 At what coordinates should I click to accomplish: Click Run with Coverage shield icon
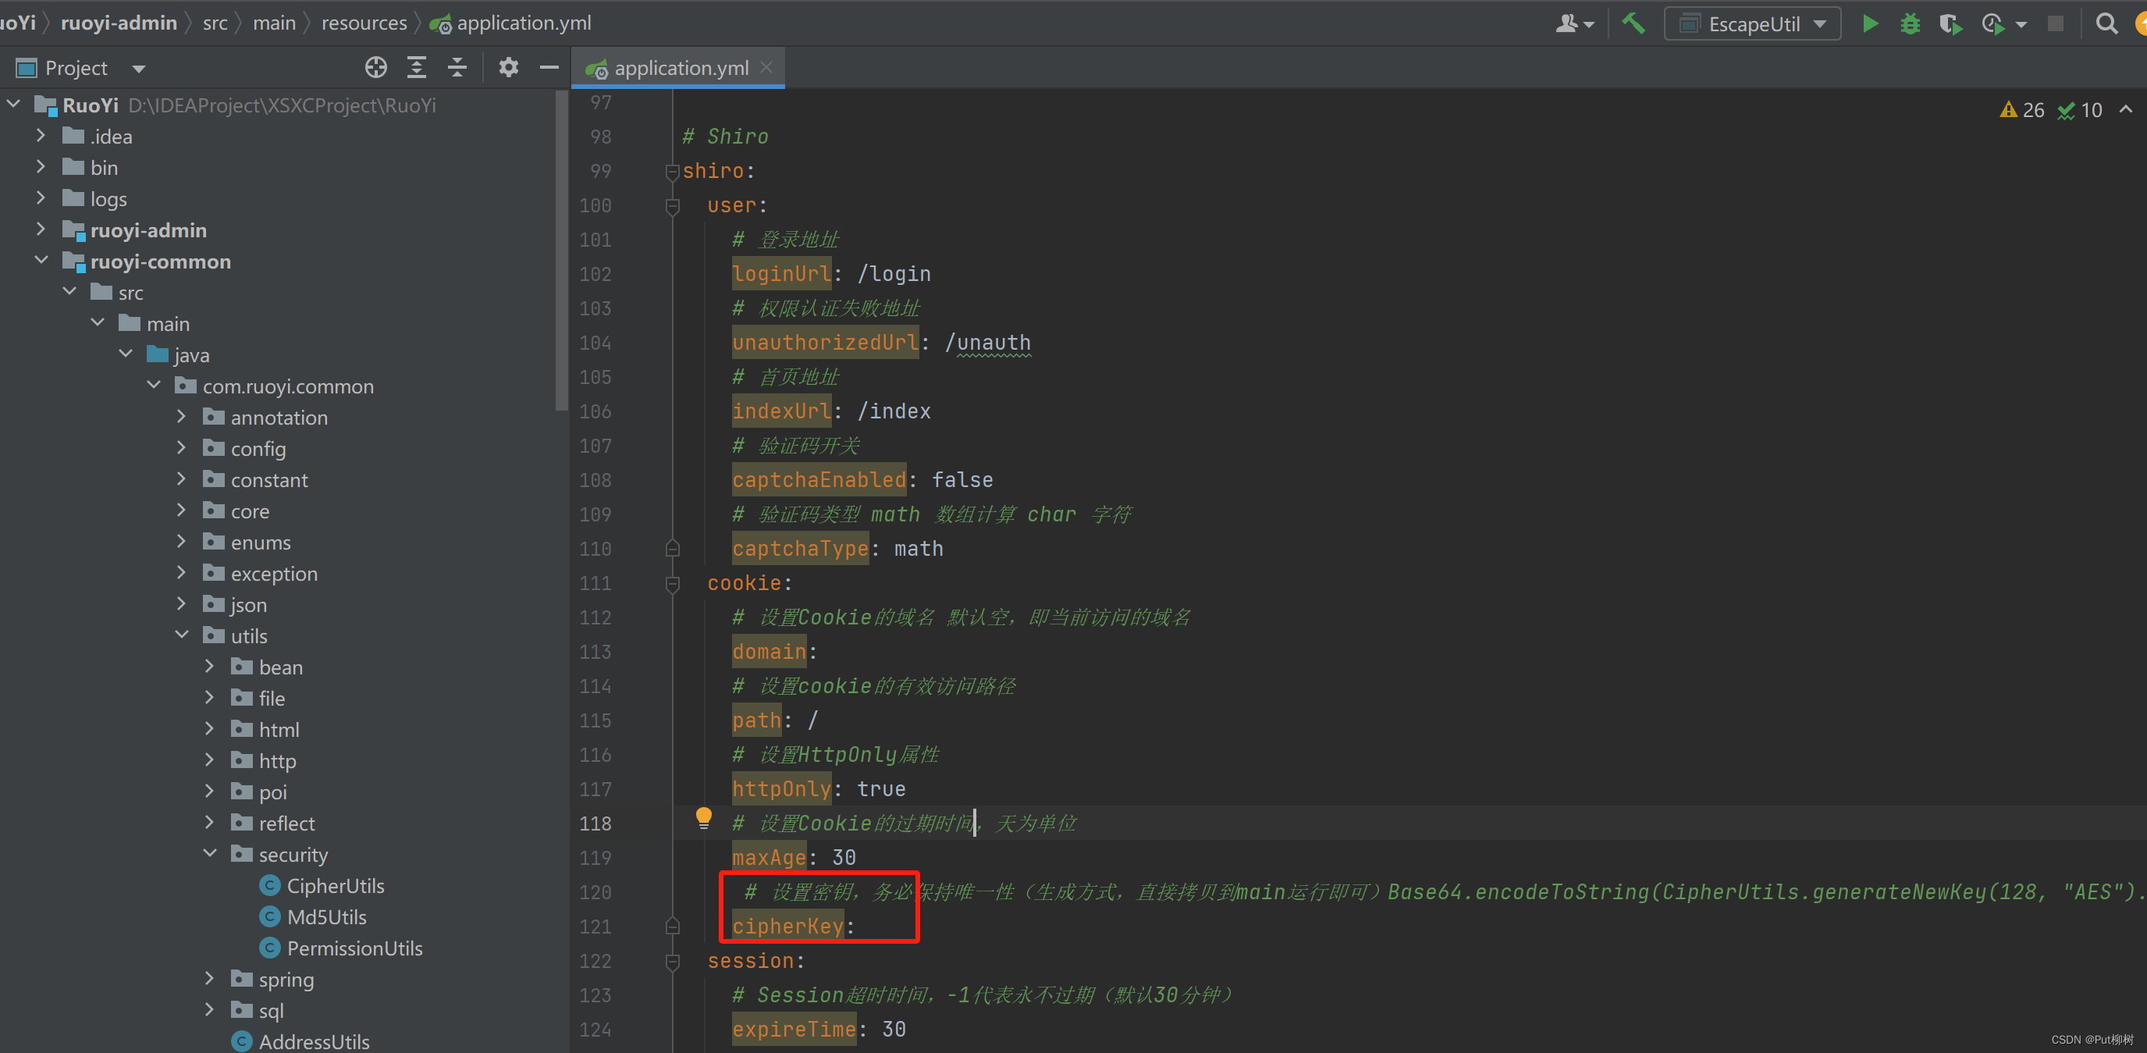1950,24
